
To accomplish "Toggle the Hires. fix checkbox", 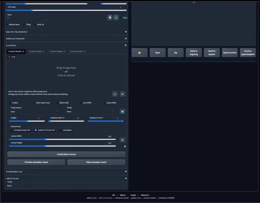I will click(x=35, y=24).
